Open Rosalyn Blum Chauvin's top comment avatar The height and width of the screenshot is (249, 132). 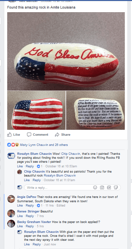pyautogui.click(x=11, y=155)
